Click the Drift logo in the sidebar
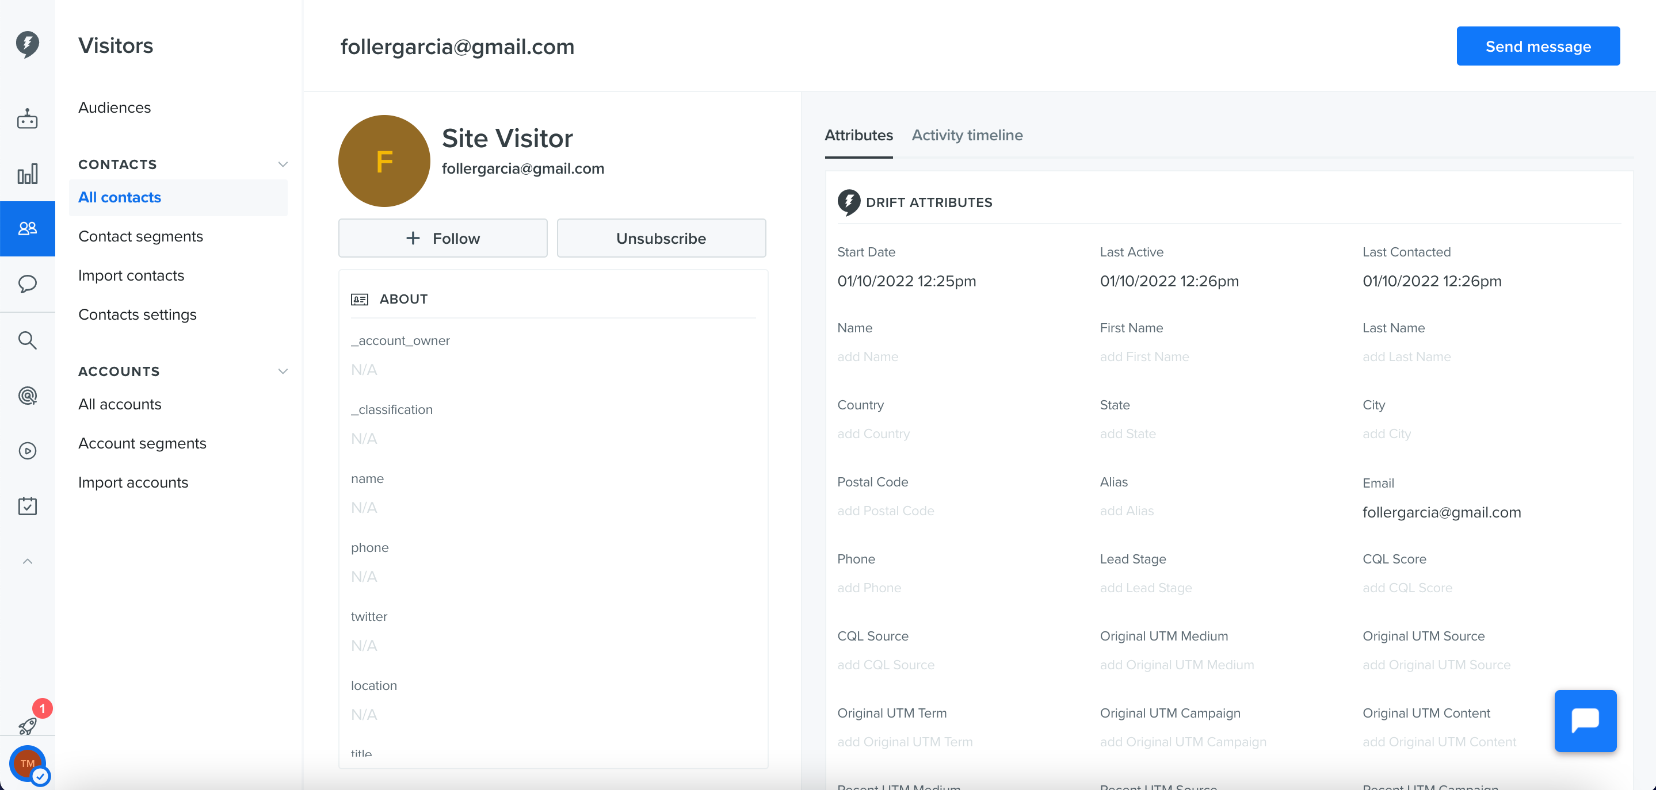This screenshot has height=790, width=1656. [27, 44]
